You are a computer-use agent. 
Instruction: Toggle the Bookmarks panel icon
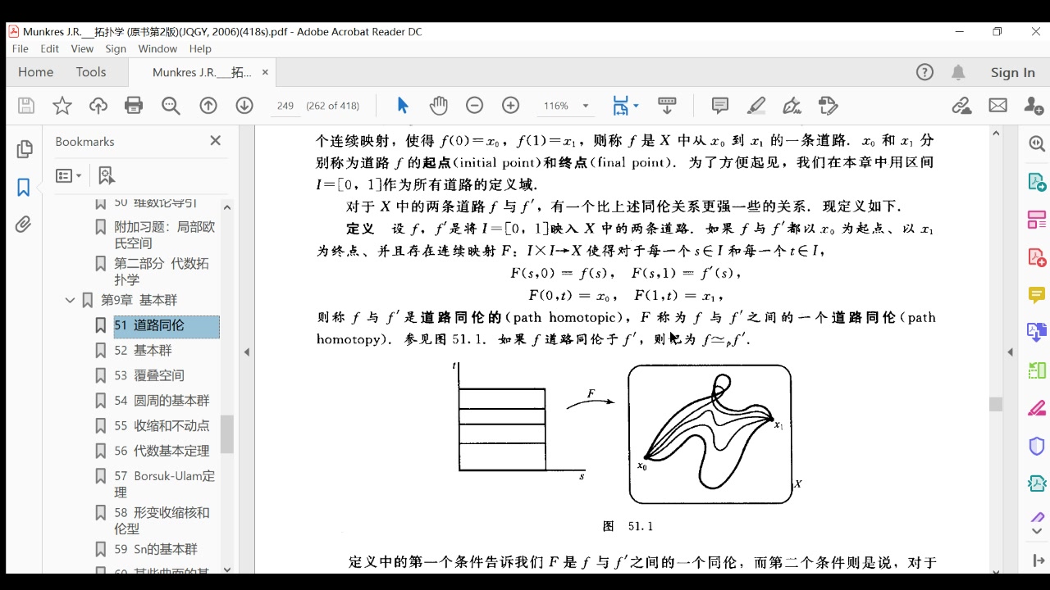[x=24, y=188]
